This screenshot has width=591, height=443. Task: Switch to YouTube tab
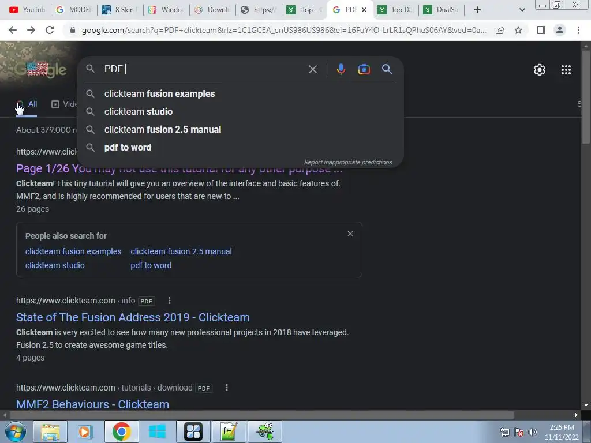pos(27,10)
